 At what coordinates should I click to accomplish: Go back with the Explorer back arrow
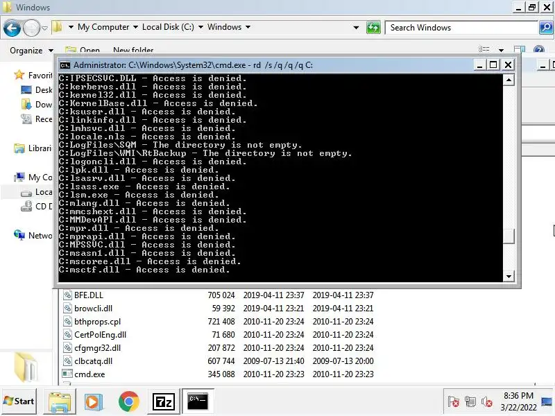(12, 28)
